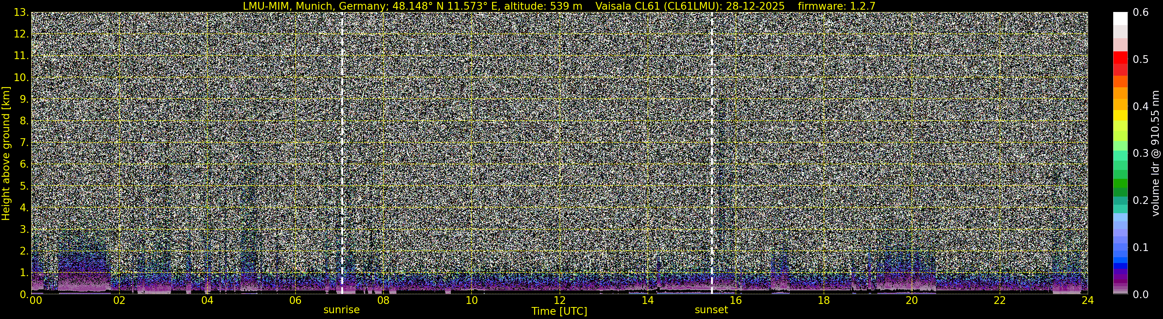The image size is (1163, 319).
Task: Click the white dashed sunset line
Action: point(712,153)
